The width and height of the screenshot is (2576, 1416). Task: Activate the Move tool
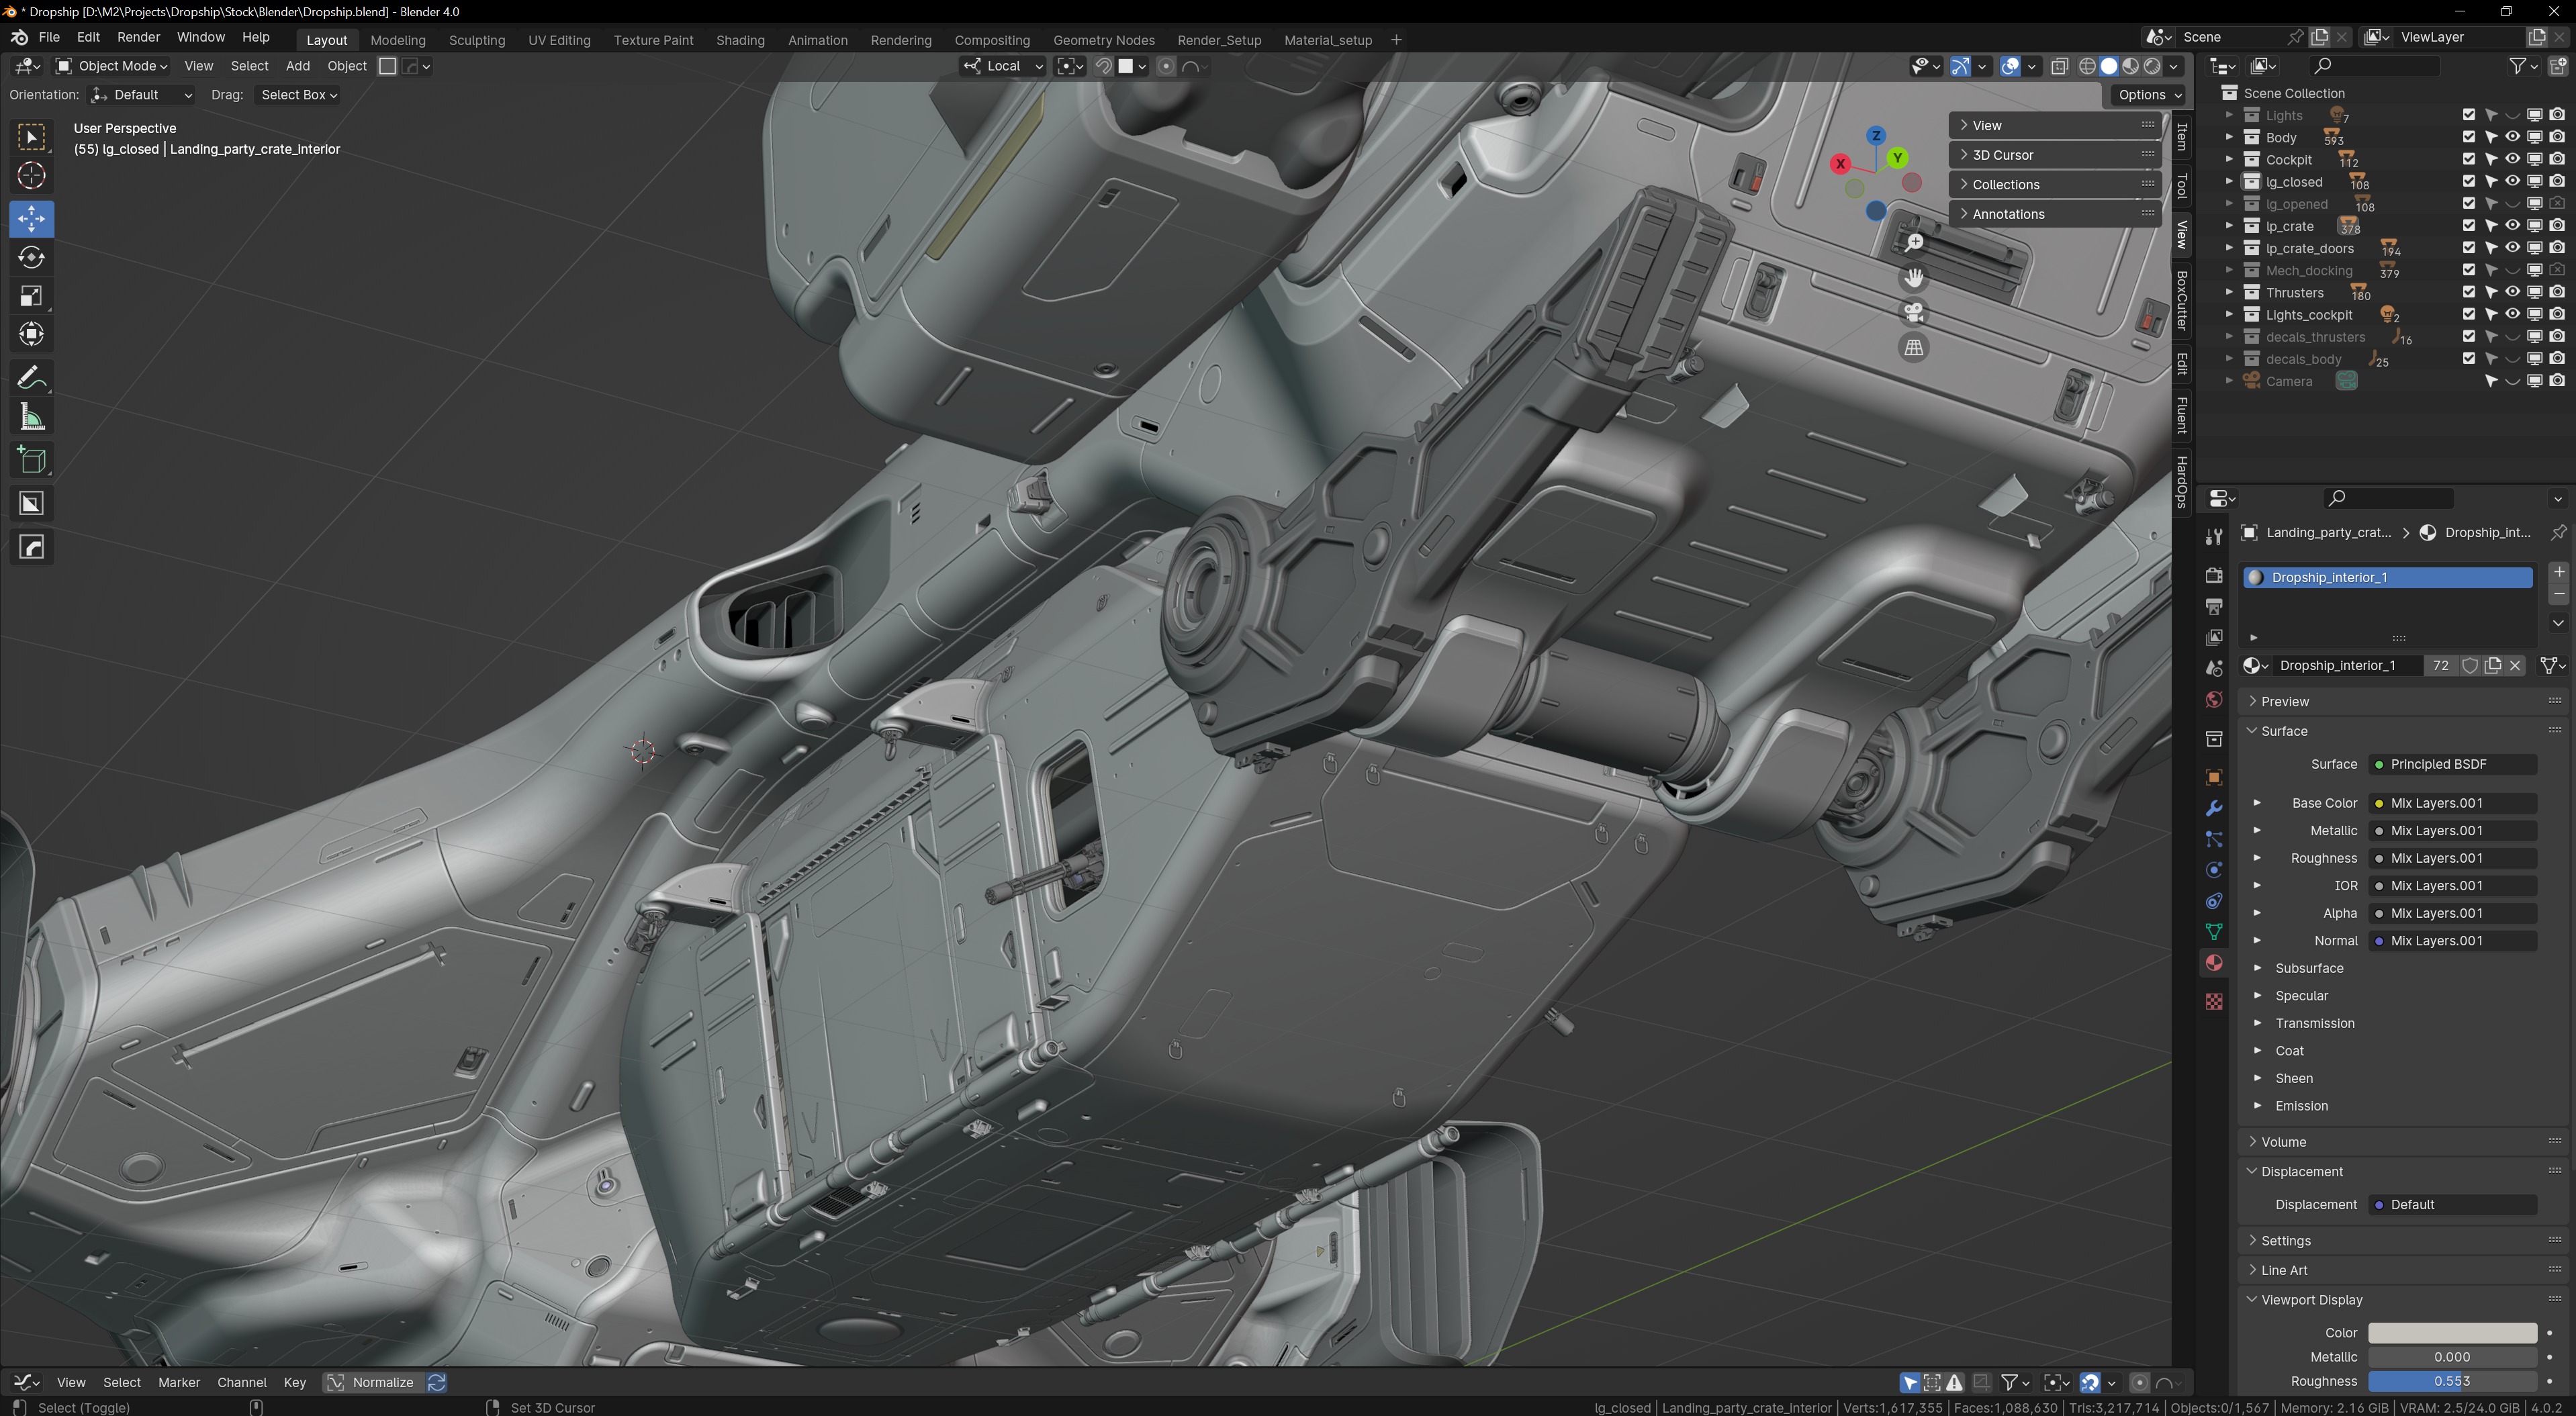(31, 218)
